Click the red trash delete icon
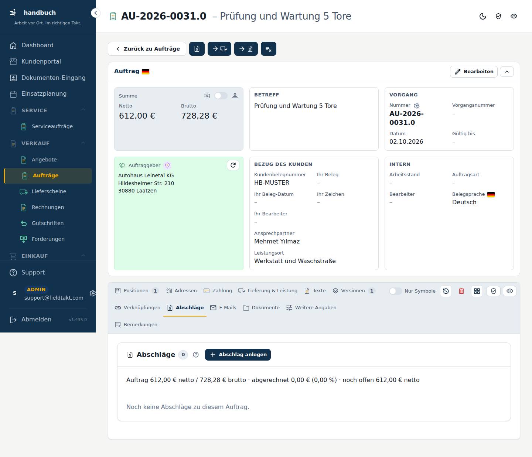Image resolution: width=532 pixels, height=457 pixels. point(461,291)
